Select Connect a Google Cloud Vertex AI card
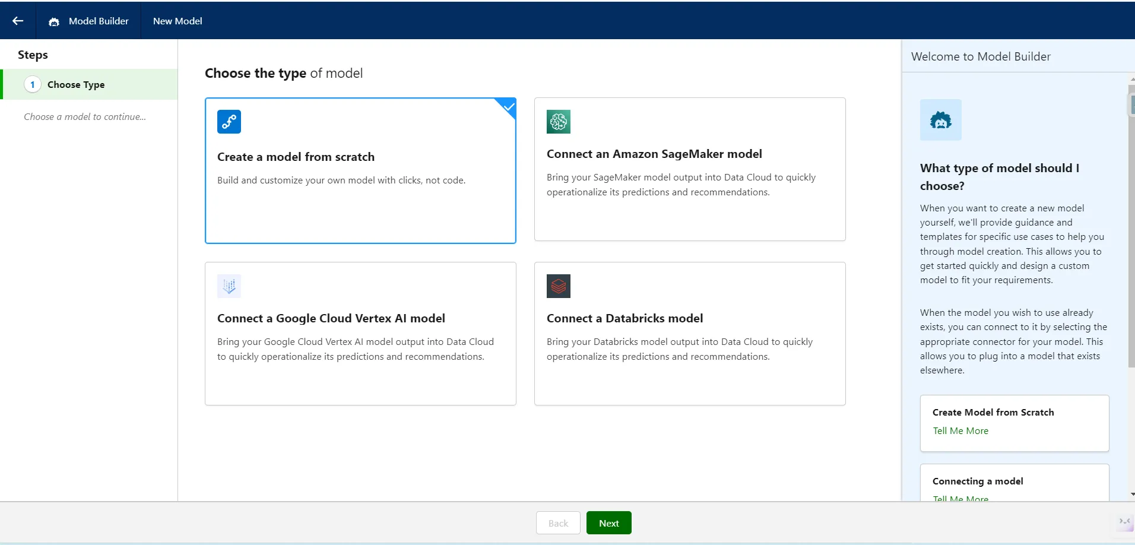The image size is (1135, 545). click(360, 334)
